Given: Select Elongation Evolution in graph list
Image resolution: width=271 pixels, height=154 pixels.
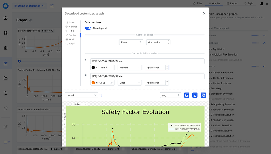Looking at the screenshot, I should coord(221,94).
